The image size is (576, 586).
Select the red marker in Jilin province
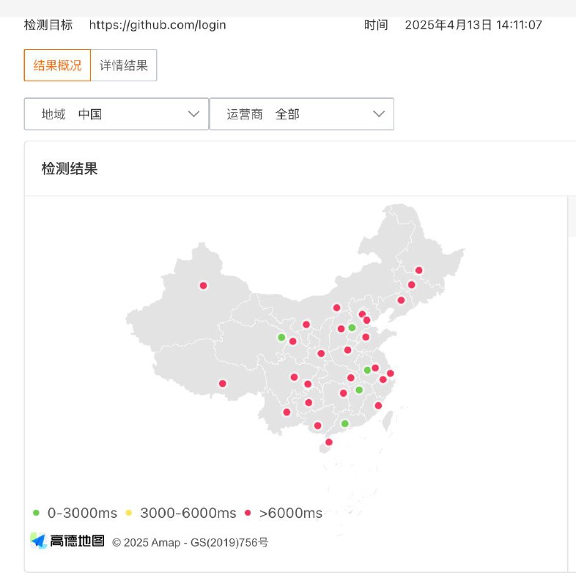[412, 285]
